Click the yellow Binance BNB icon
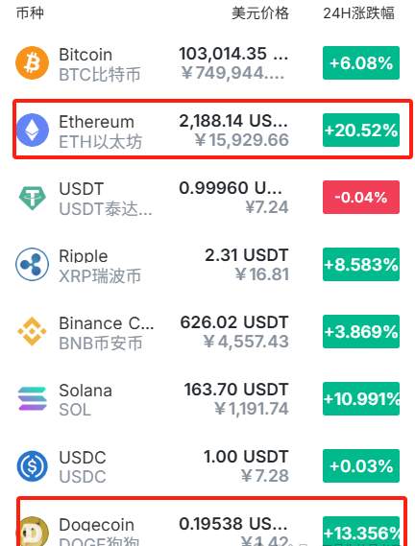This screenshot has width=415, height=546. click(x=32, y=331)
